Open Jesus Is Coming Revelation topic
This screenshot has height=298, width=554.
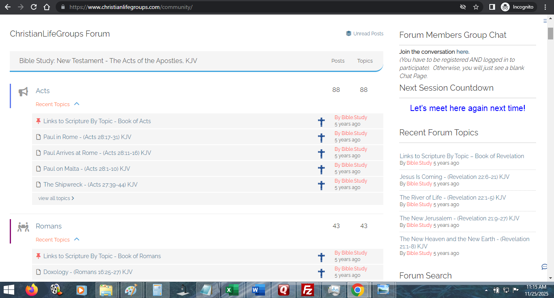pyautogui.click(x=454, y=177)
